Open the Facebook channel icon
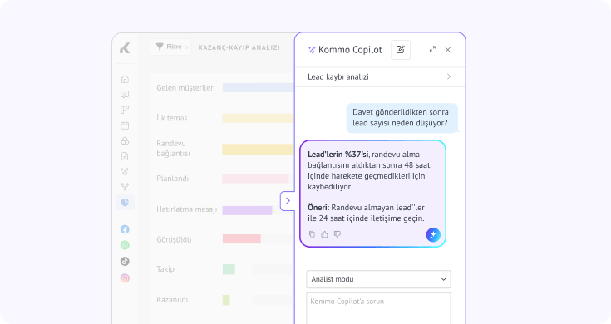 125,229
